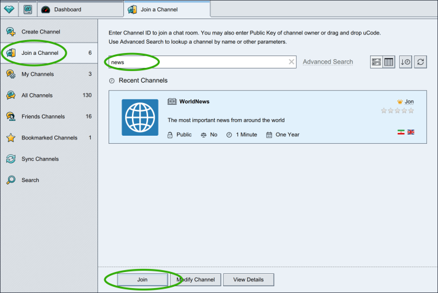Click inside the channel ID input field
The height and width of the screenshot is (293, 438).
pos(198,62)
